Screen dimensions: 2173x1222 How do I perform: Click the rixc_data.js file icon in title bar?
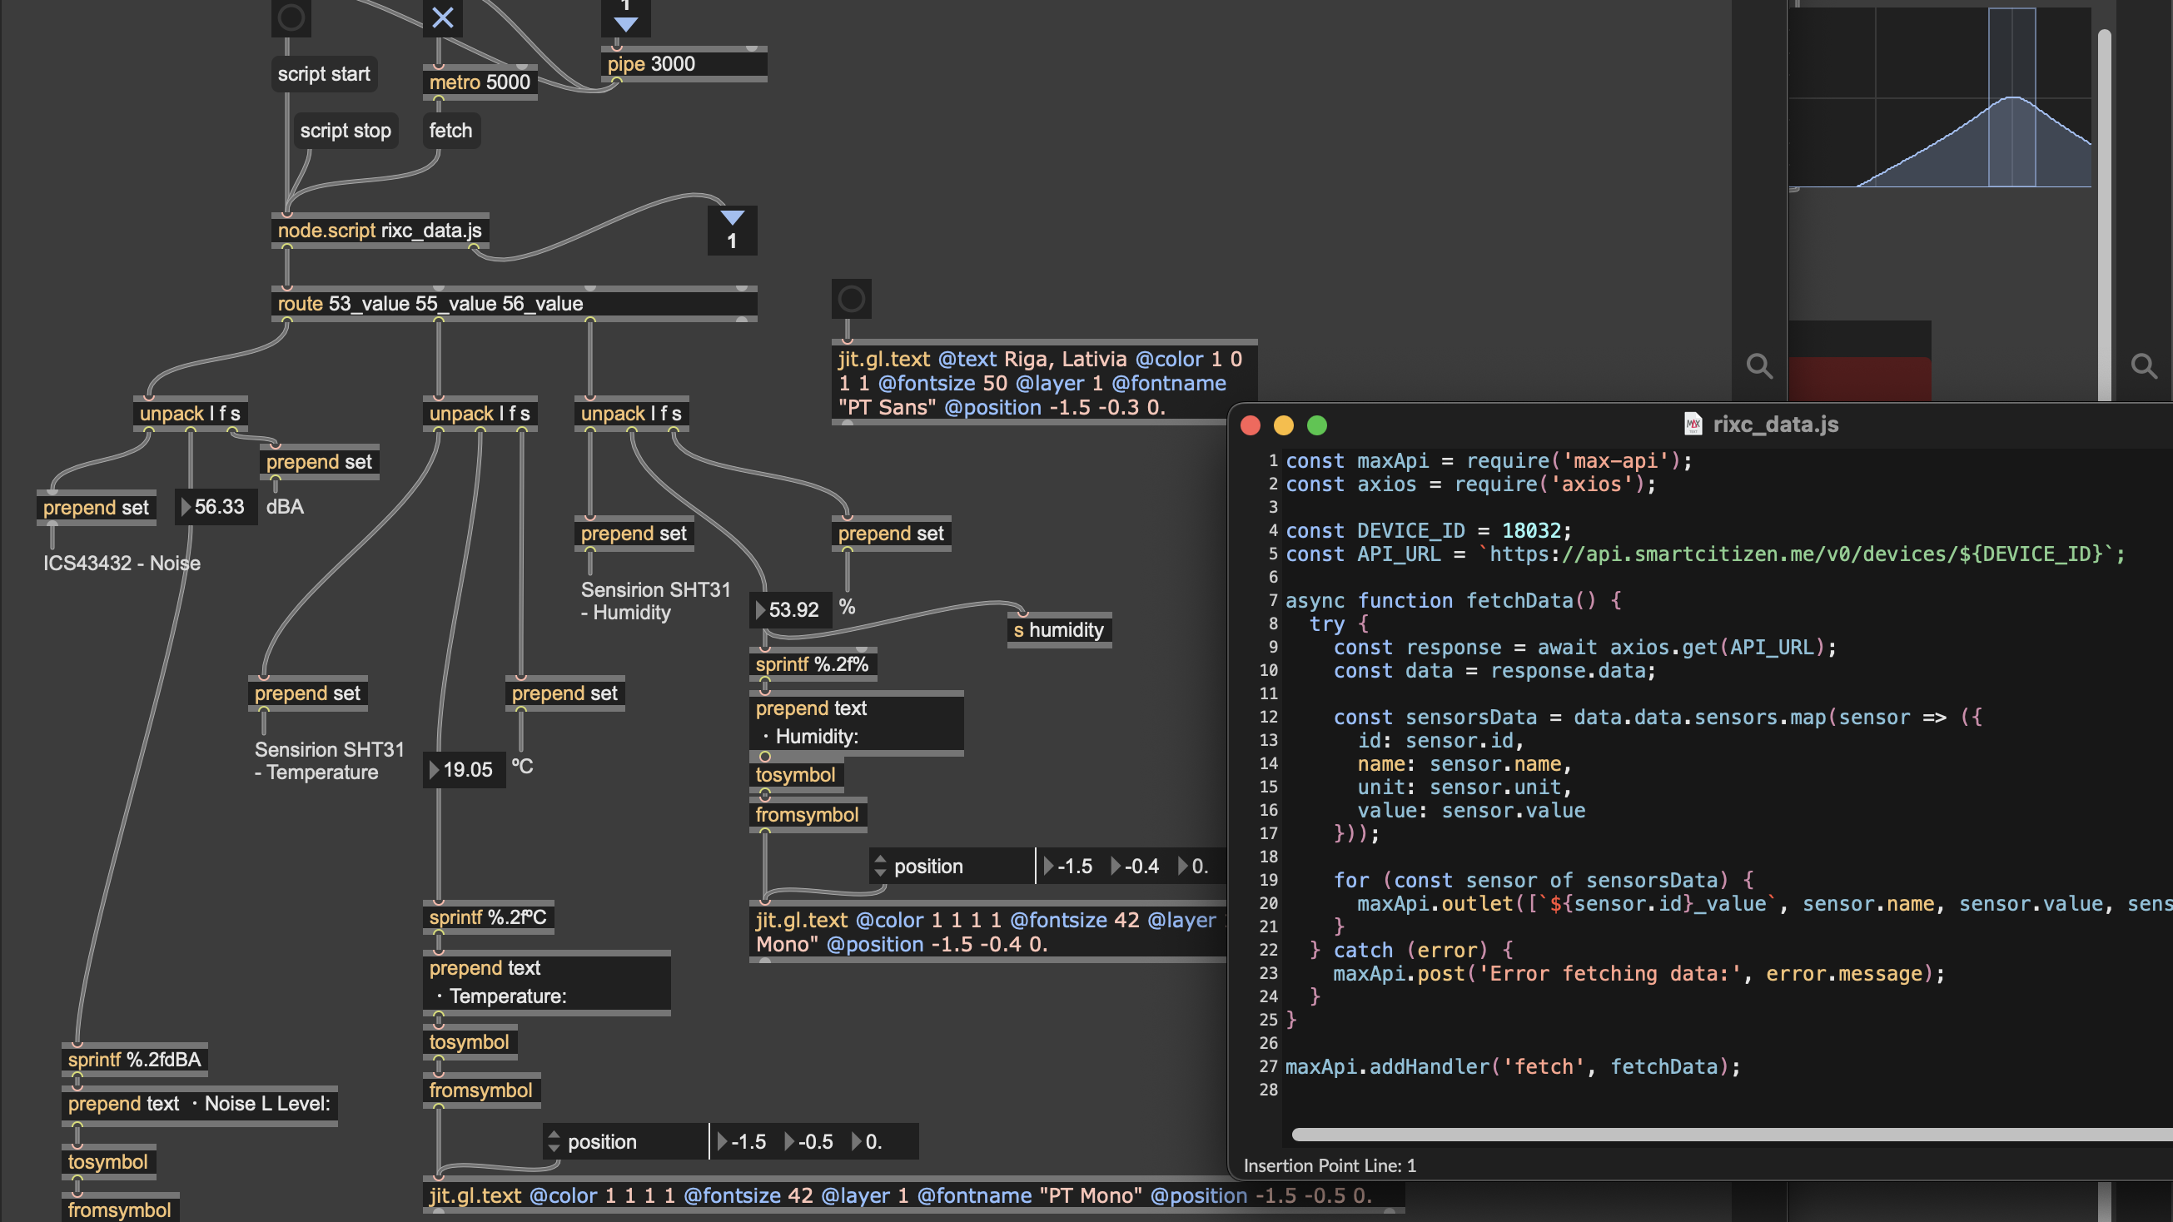1692,425
